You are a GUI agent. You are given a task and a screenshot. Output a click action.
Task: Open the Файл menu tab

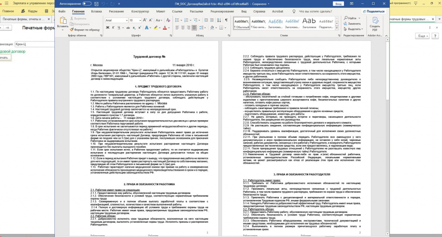62,12
